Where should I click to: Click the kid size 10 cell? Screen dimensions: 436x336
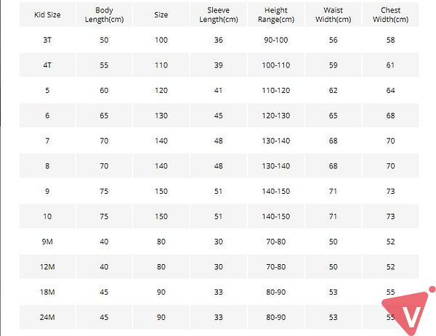coord(47,216)
